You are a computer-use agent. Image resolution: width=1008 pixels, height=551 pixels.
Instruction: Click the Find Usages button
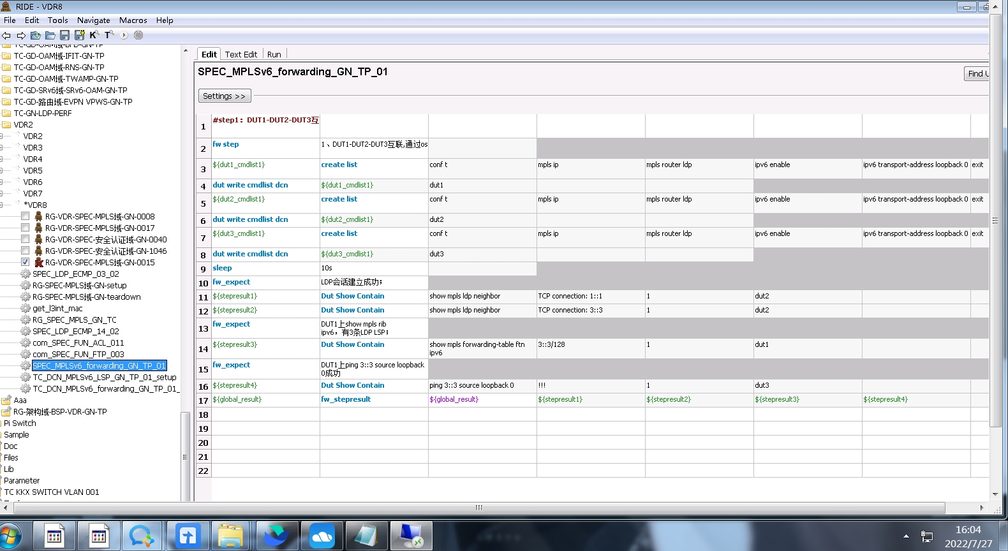pyautogui.click(x=976, y=73)
